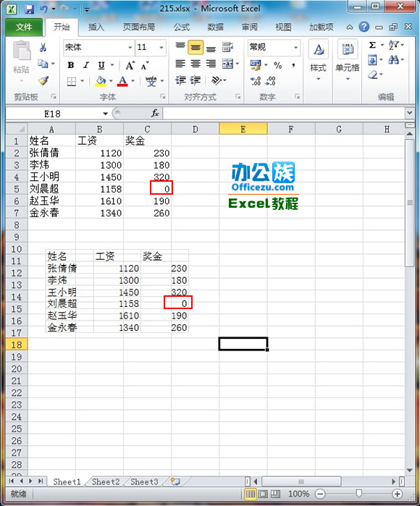Switch to the 插入 Insert tab
Viewport: 420px width, 506px height.
(96, 27)
